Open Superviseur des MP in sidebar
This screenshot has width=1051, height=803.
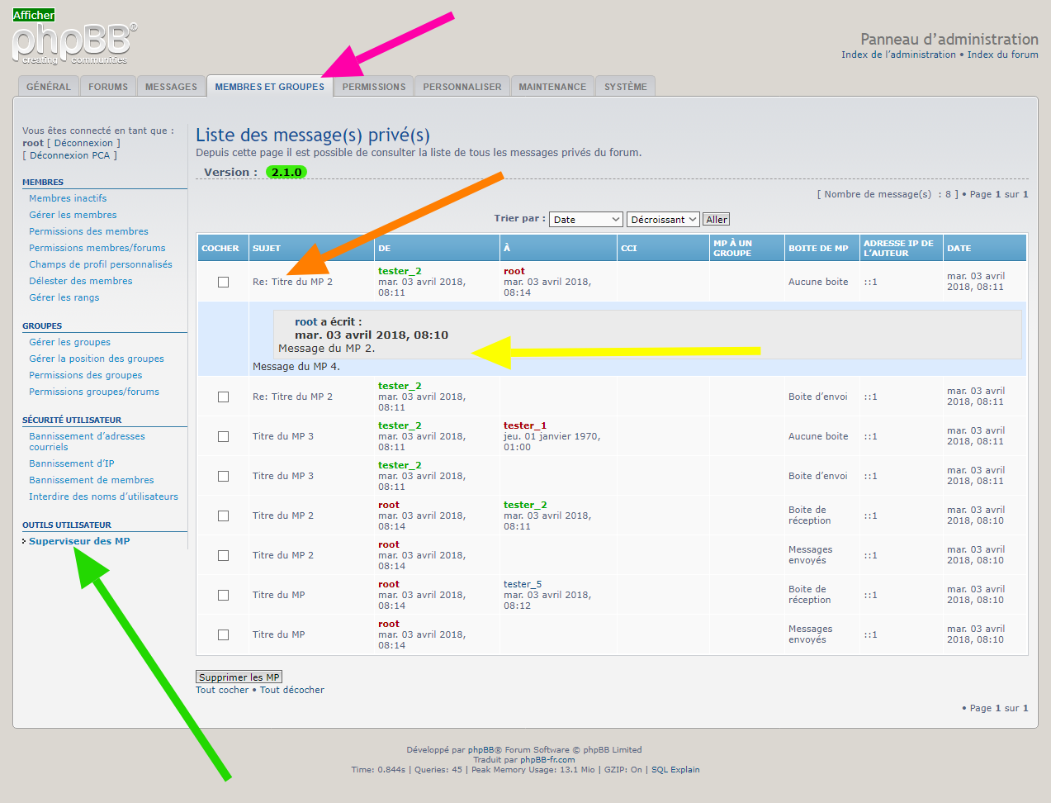coord(79,541)
